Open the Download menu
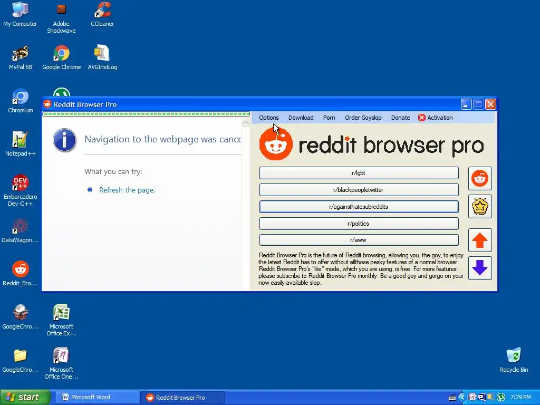The image size is (540, 405). [301, 118]
